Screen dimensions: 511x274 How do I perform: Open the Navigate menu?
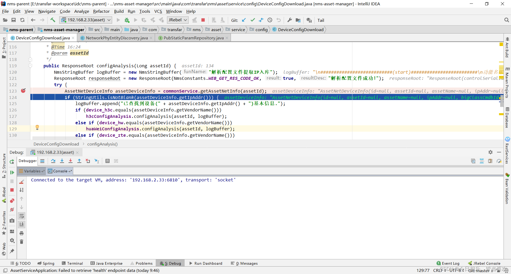47,11
